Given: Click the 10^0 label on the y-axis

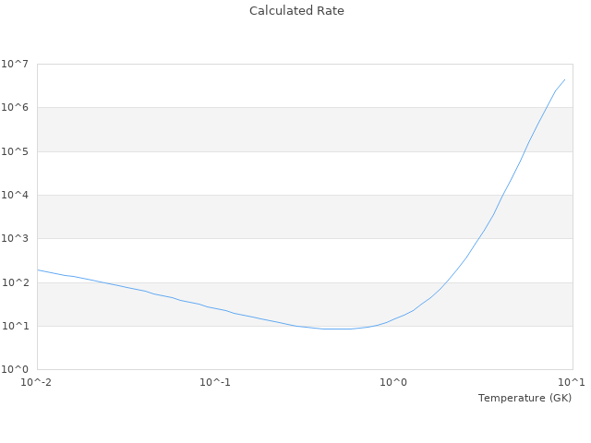Looking at the screenshot, I should [15, 369].
